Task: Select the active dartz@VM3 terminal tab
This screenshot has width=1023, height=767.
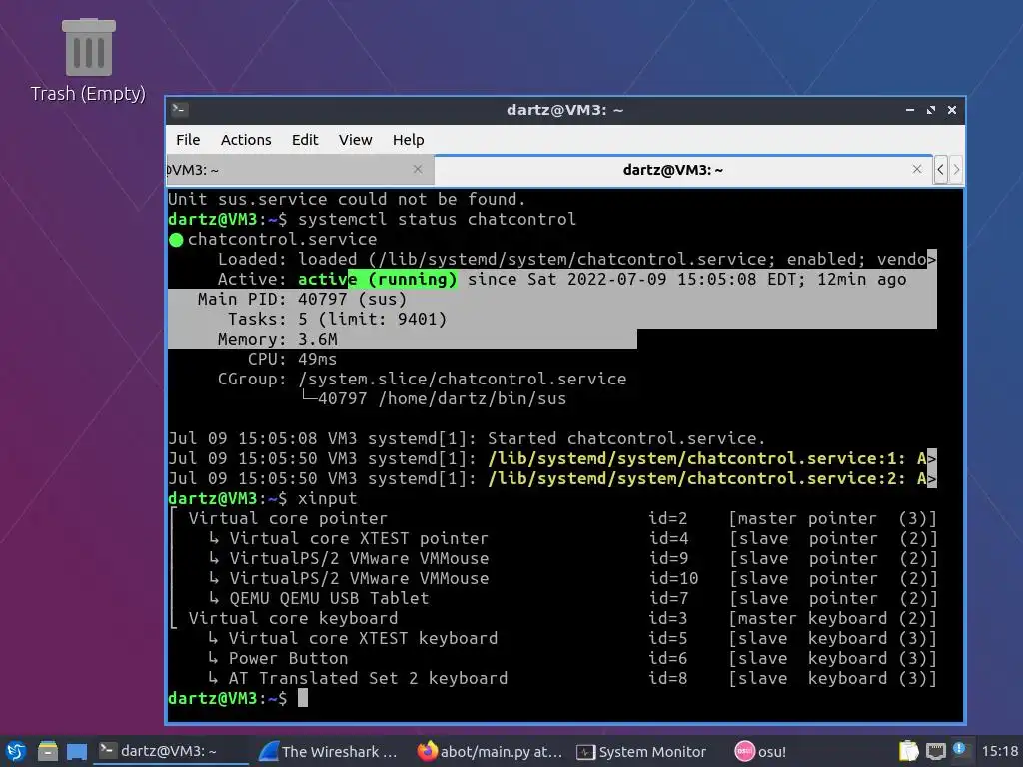Action: tap(682, 170)
